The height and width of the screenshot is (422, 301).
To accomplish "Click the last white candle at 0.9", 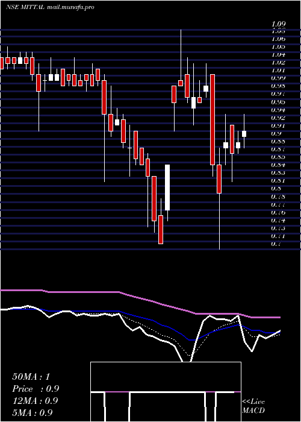I will point(244,134).
